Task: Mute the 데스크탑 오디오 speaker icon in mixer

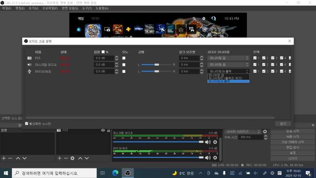Action: (x=208, y=142)
